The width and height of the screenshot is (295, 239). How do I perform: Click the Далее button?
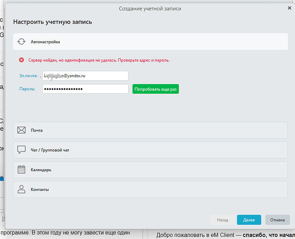click(249, 220)
